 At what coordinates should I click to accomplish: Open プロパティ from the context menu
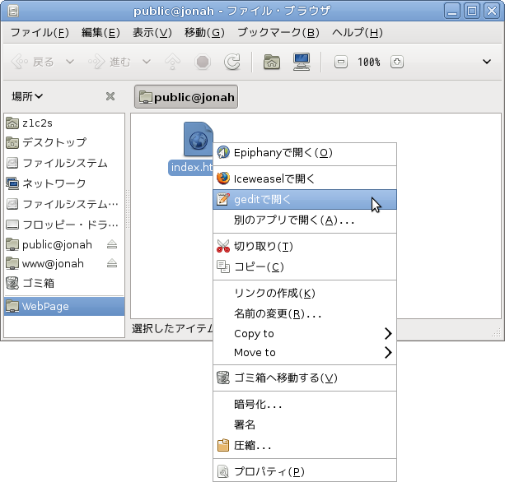pos(269,471)
